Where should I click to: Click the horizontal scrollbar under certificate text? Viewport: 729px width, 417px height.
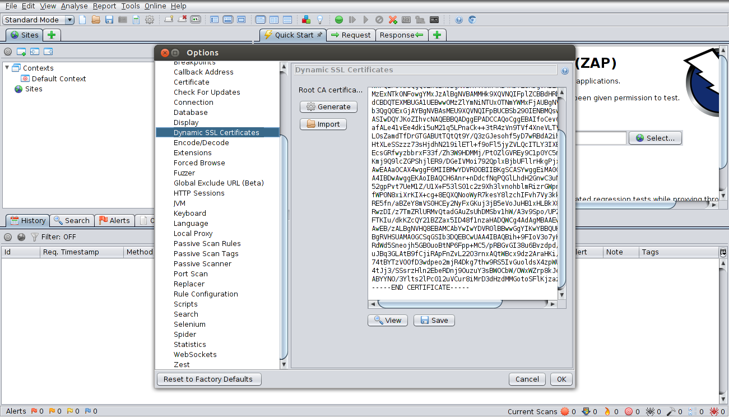tap(440, 304)
